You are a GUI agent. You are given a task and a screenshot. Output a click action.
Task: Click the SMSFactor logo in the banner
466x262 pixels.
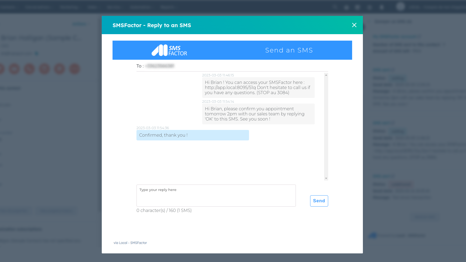click(169, 50)
